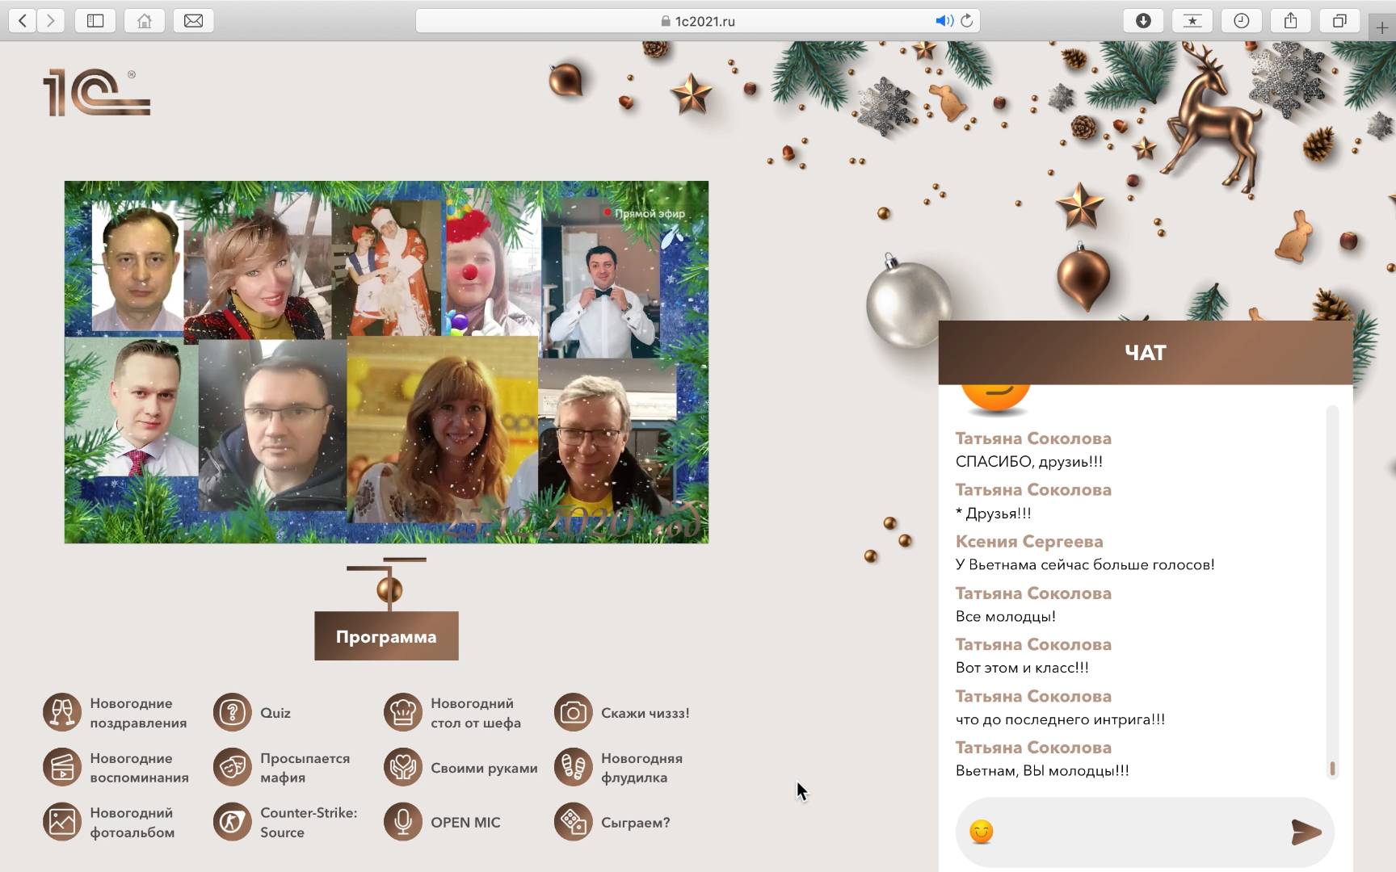Image resolution: width=1396 pixels, height=872 pixels.
Task: Click the dice icon for Сыграем?
Action: pos(573,822)
